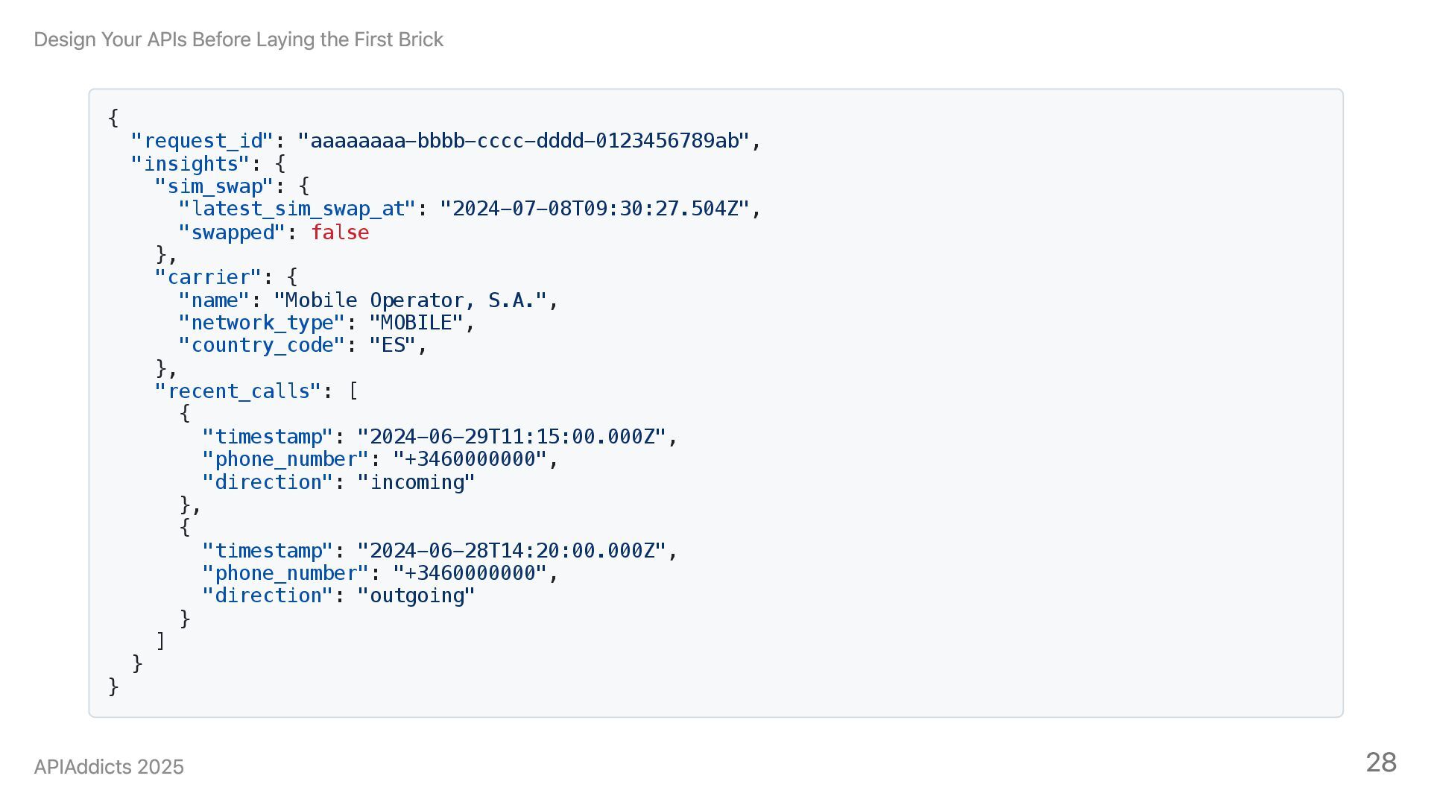1431x805 pixels.
Task: Click the slide number 28
Action: (1380, 763)
